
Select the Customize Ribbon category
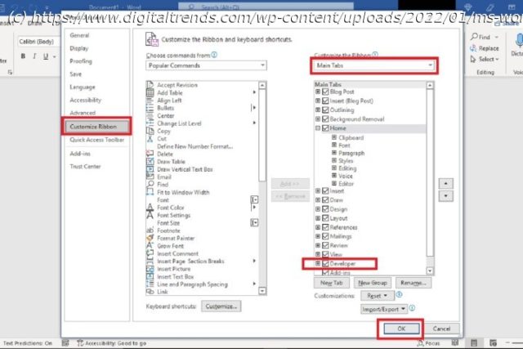(96, 127)
